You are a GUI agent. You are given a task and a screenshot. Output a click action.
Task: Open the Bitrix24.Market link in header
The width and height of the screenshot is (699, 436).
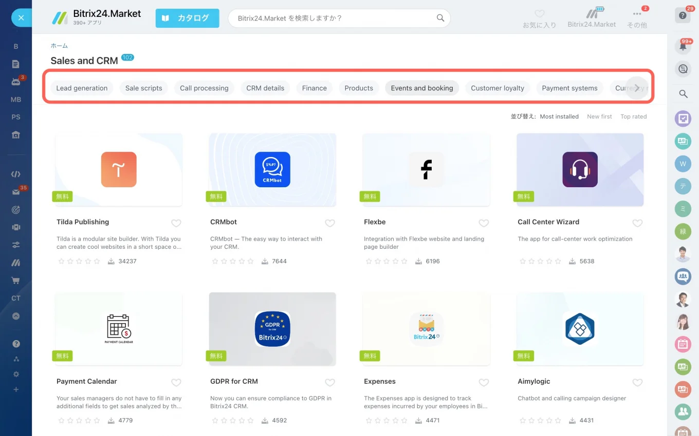(592, 18)
